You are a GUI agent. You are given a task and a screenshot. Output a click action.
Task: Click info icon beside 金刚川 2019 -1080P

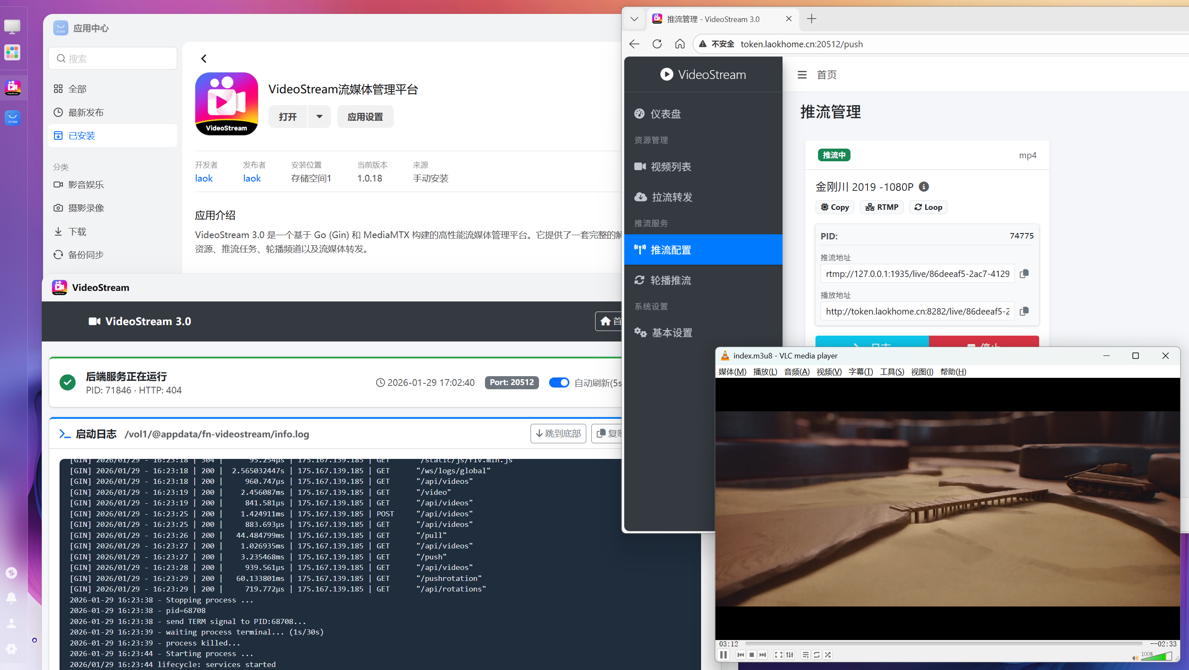[924, 187]
